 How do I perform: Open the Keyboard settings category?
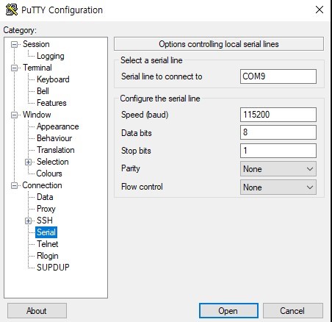click(x=53, y=79)
